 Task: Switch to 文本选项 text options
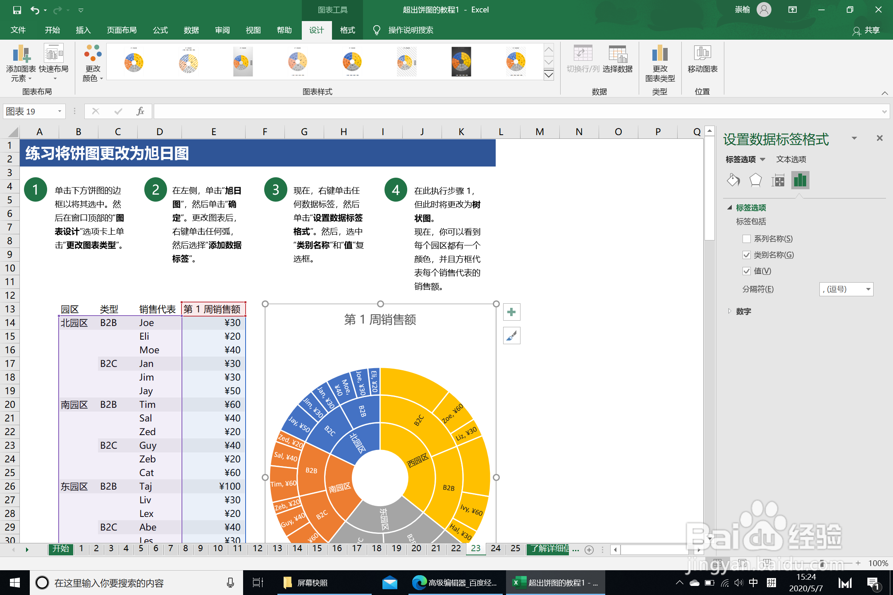pyautogui.click(x=791, y=159)
